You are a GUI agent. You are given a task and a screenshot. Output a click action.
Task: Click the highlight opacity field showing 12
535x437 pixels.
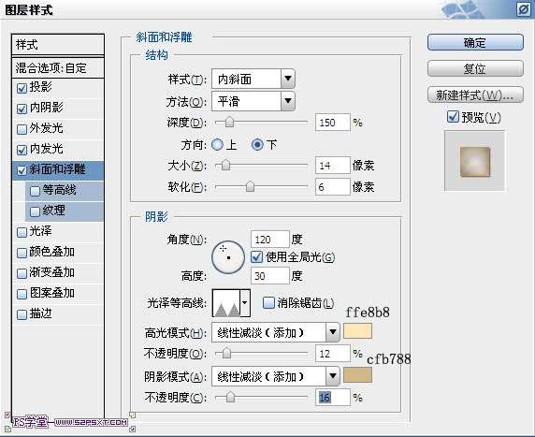tap(333, 354)
